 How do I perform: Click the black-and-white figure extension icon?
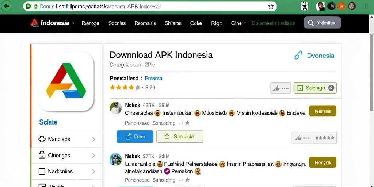(x=305, y=6)
